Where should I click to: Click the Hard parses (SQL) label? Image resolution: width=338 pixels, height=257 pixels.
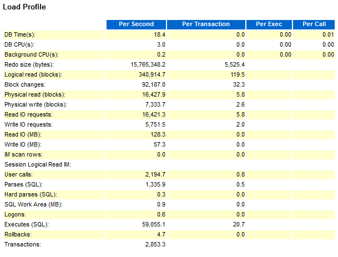pyautogui.click(x=31, y=194)
